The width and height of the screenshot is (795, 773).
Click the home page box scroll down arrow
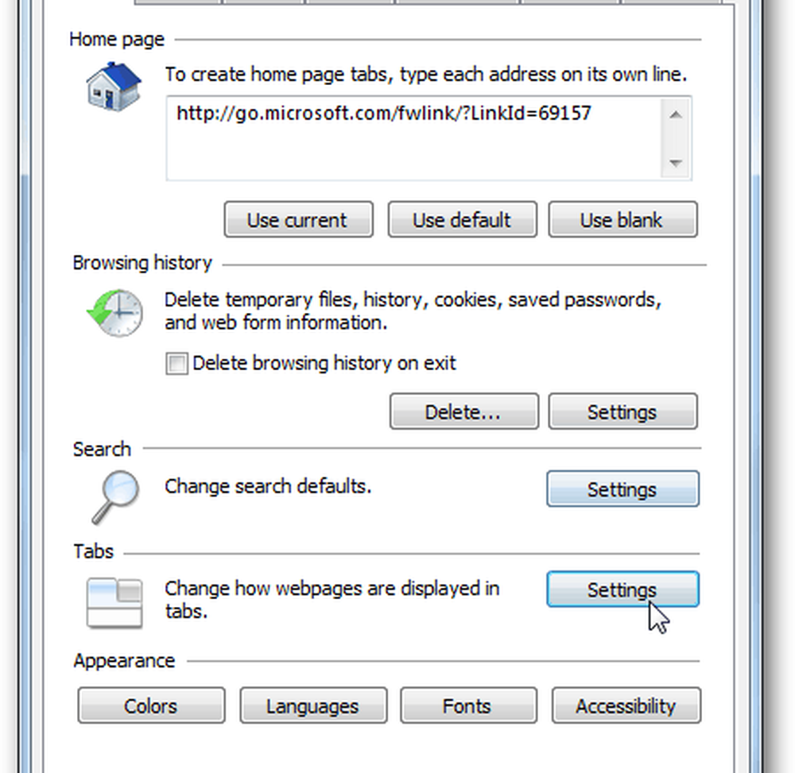676,164
